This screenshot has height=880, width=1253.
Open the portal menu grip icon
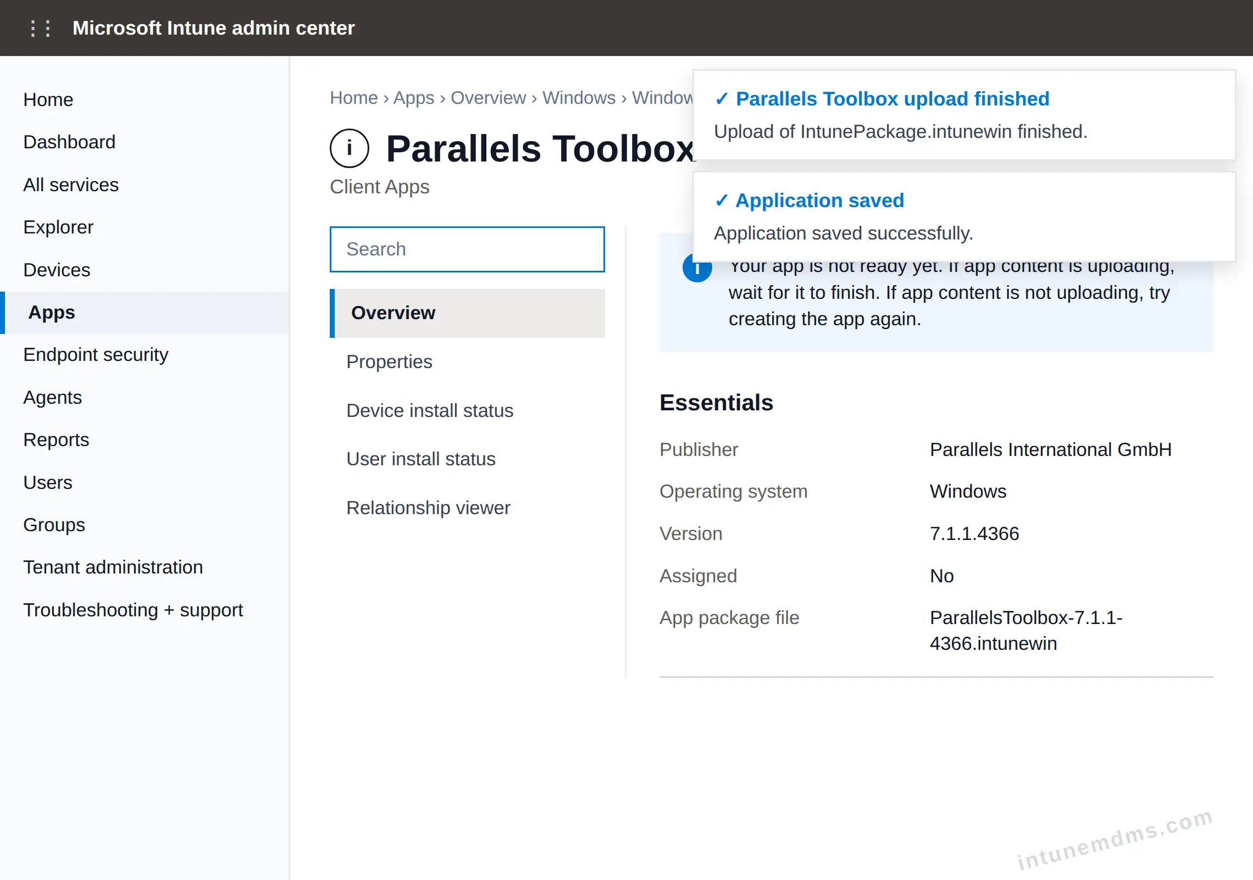click(x=41, y=28)
